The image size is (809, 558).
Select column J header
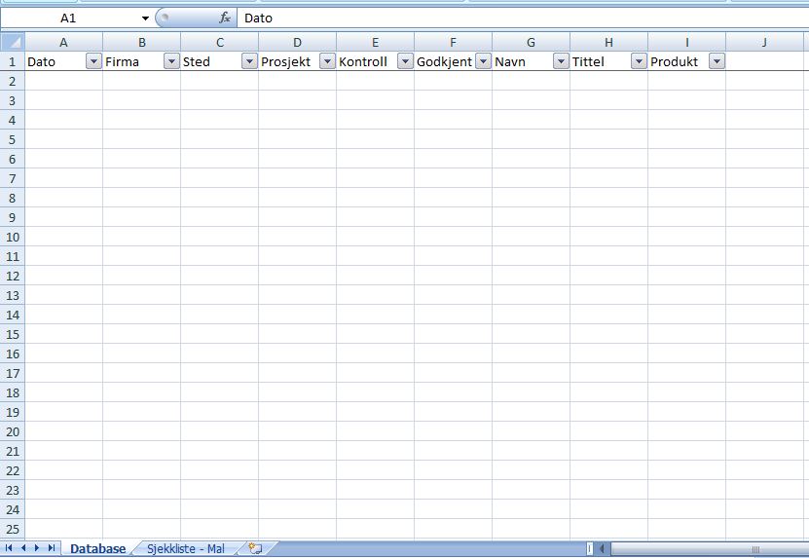coord(764,42)
